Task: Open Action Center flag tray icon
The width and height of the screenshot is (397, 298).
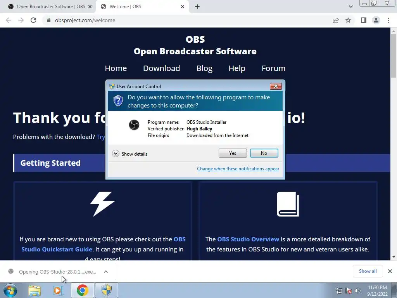Action: coord(349,291)
